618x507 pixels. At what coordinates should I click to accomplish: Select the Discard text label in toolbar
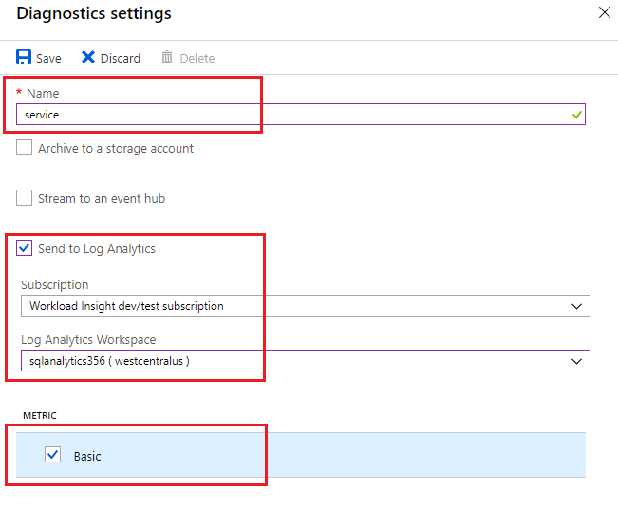[121, 58]
